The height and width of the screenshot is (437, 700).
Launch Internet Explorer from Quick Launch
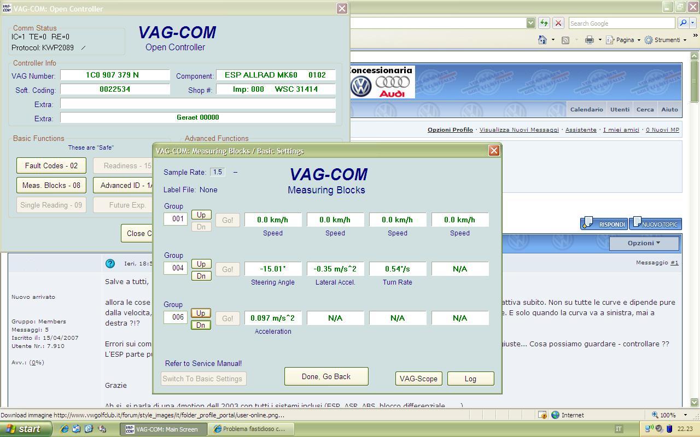65,429
